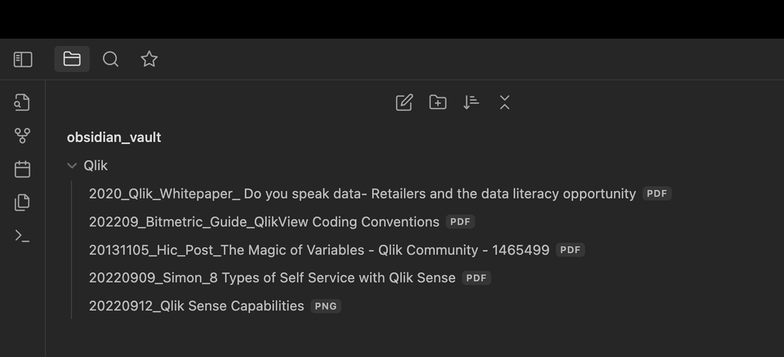784x357 pixels.
Task: Expand the obsidian_vault root folder
Action: point(114,137)
